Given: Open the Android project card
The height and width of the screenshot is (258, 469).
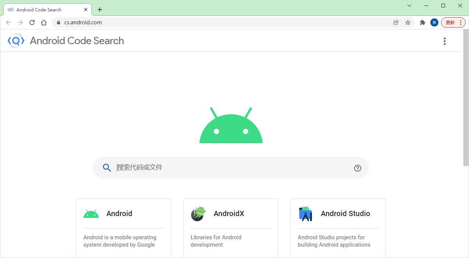Looking at the screenshot, I should (x=123, y=228).
